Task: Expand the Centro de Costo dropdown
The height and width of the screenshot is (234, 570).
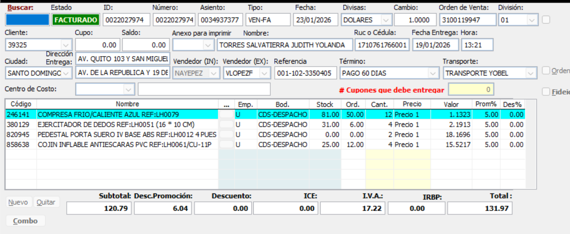Action: coord(129,89)
